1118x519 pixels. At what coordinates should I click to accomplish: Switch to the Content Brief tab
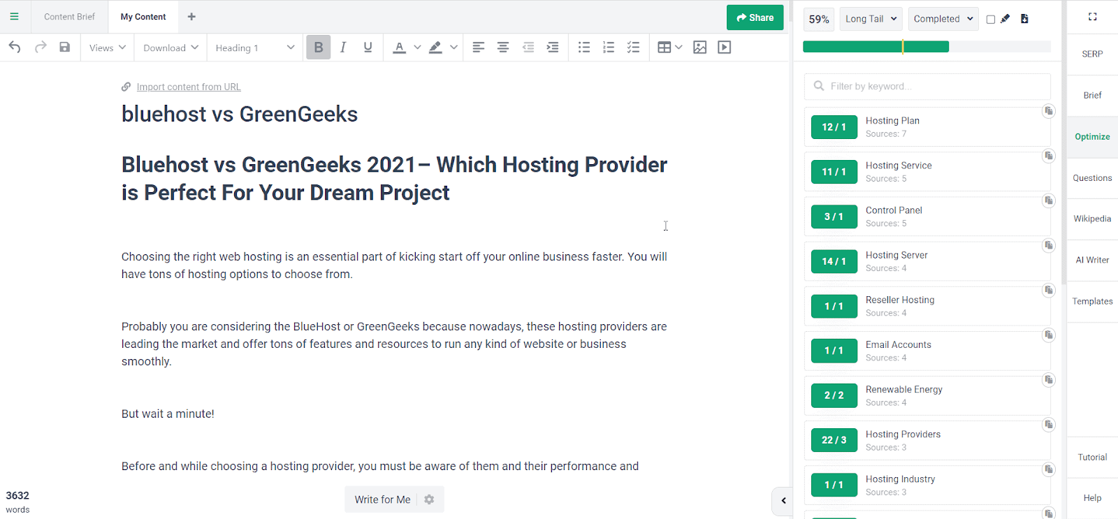(69, 17)
